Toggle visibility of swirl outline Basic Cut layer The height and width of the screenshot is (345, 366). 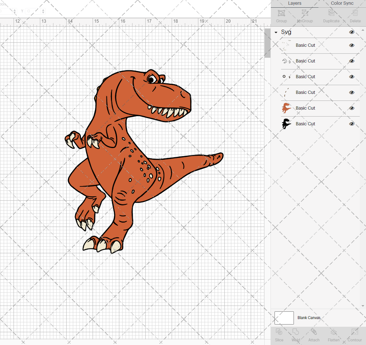coord(351,61)
